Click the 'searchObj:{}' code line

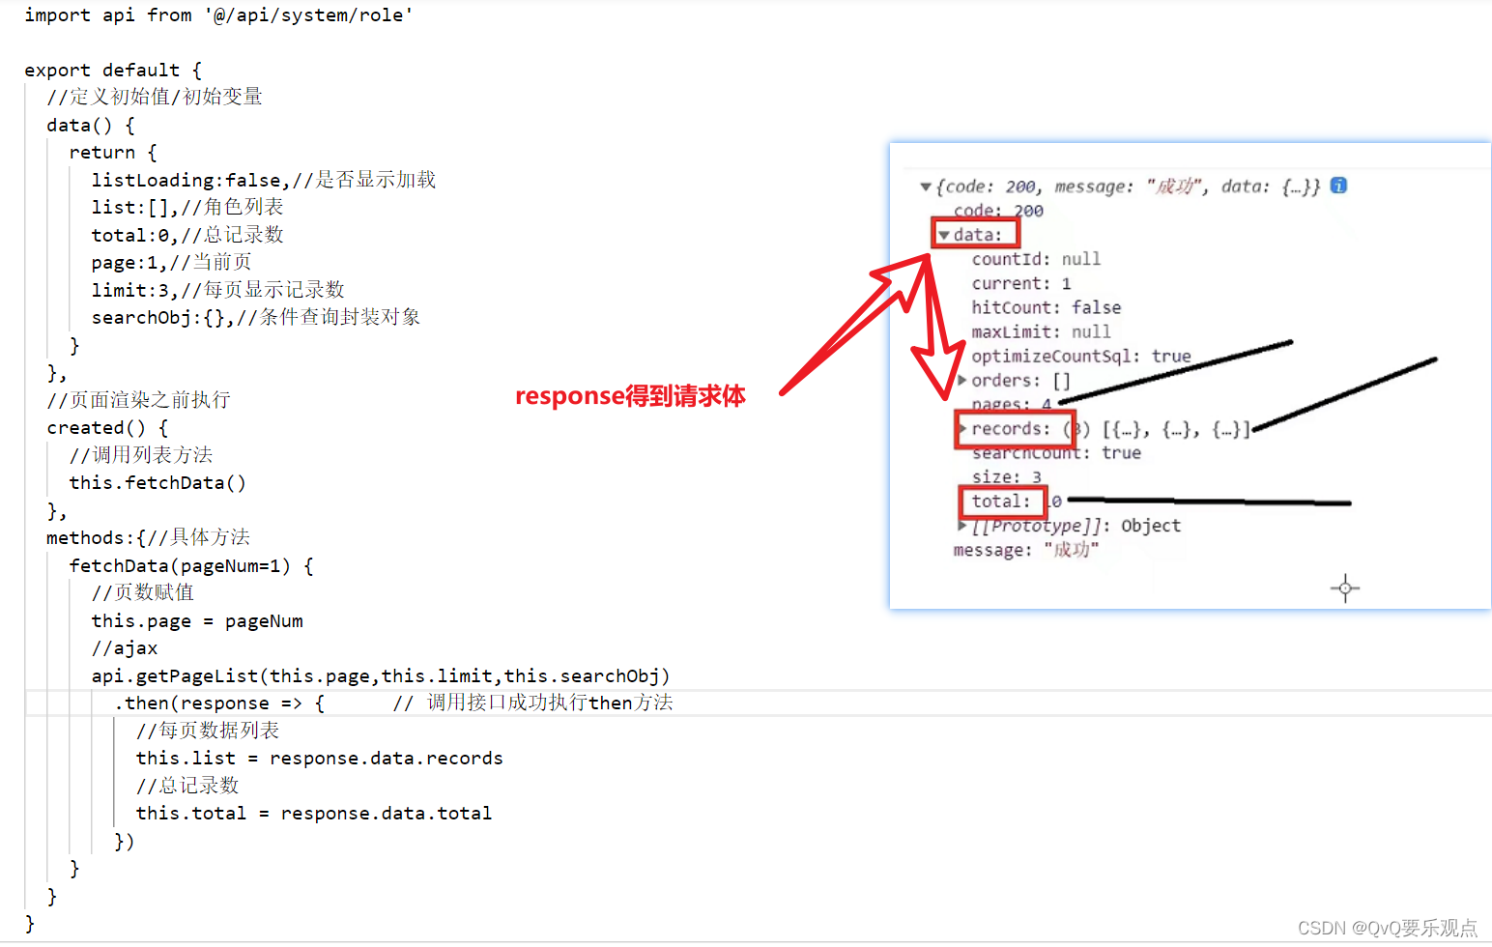256,317
